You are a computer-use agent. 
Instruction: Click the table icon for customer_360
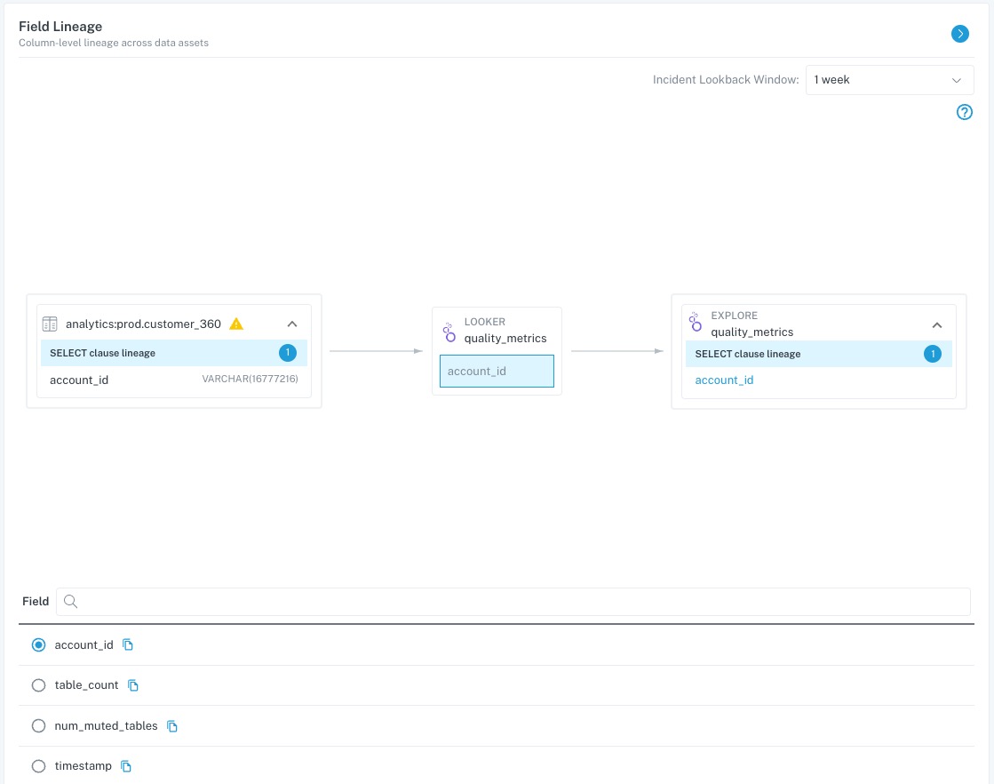[x=50, y=324]
